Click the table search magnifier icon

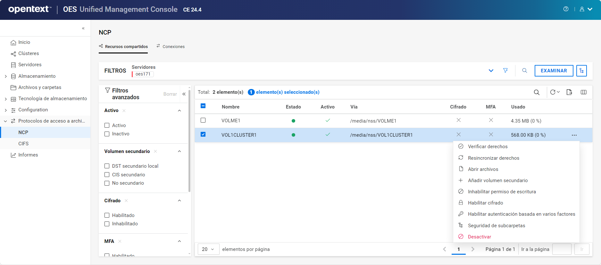tap(536, 92)
